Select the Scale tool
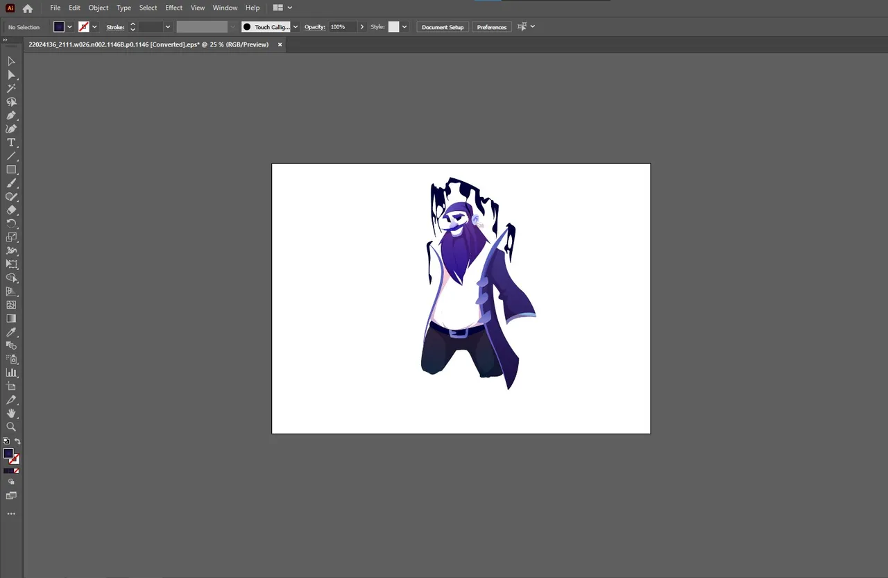 11,237
